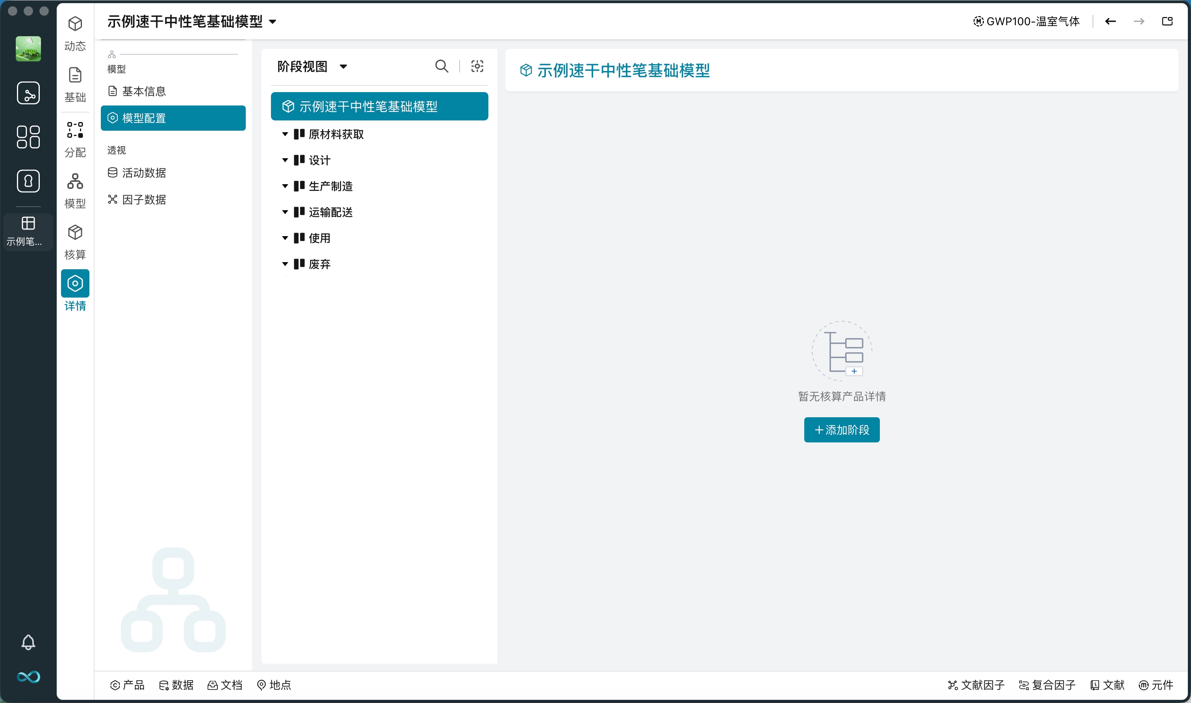Collapse the 废弃 stage
This screenshot has height=703, width=1191.
(x=285, y=264)
